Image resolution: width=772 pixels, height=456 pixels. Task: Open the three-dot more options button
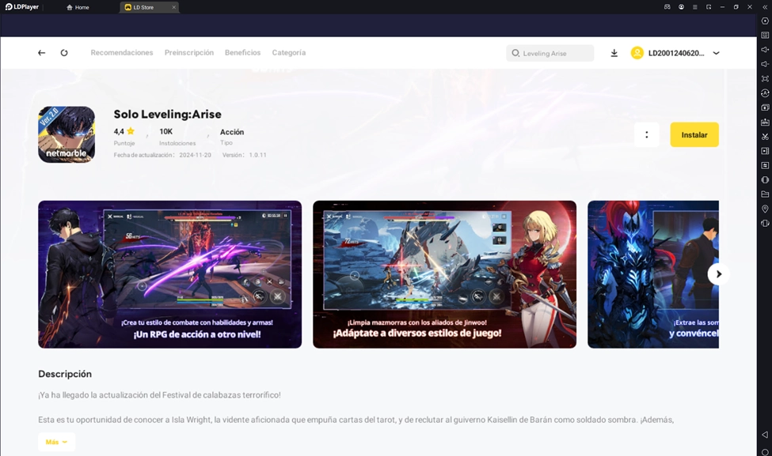coord(646,134)
